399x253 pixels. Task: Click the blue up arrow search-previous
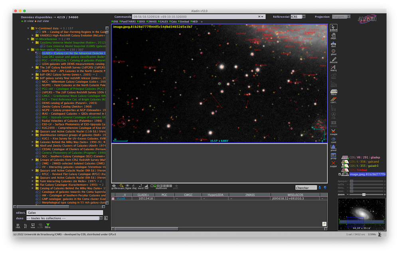(x=325, y=187)
